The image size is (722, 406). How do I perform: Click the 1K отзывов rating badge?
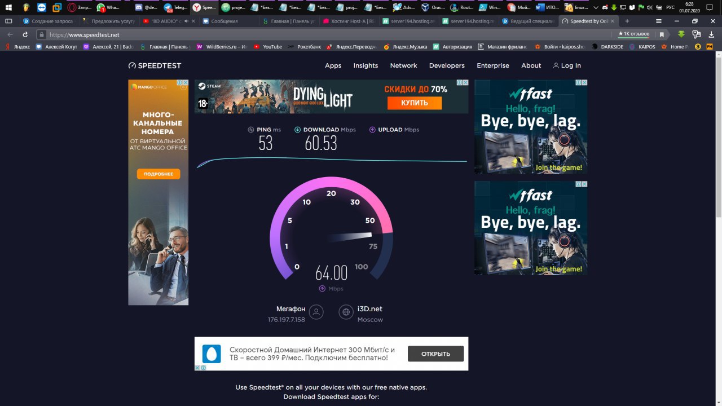pos(633,34)
